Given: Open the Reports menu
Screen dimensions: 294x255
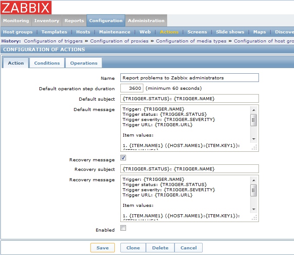Looking at the screenshot, I should pyautogui.click(x=74, y=21).
